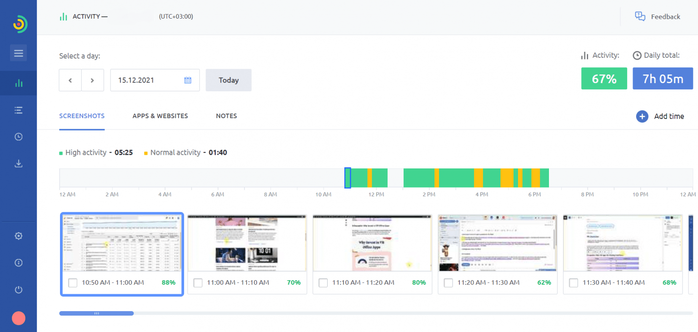Screen dimensions: 698x332
Task: Click the blue plus icon next to Add time
Action: pyautogui.click(x=642, y=116)
